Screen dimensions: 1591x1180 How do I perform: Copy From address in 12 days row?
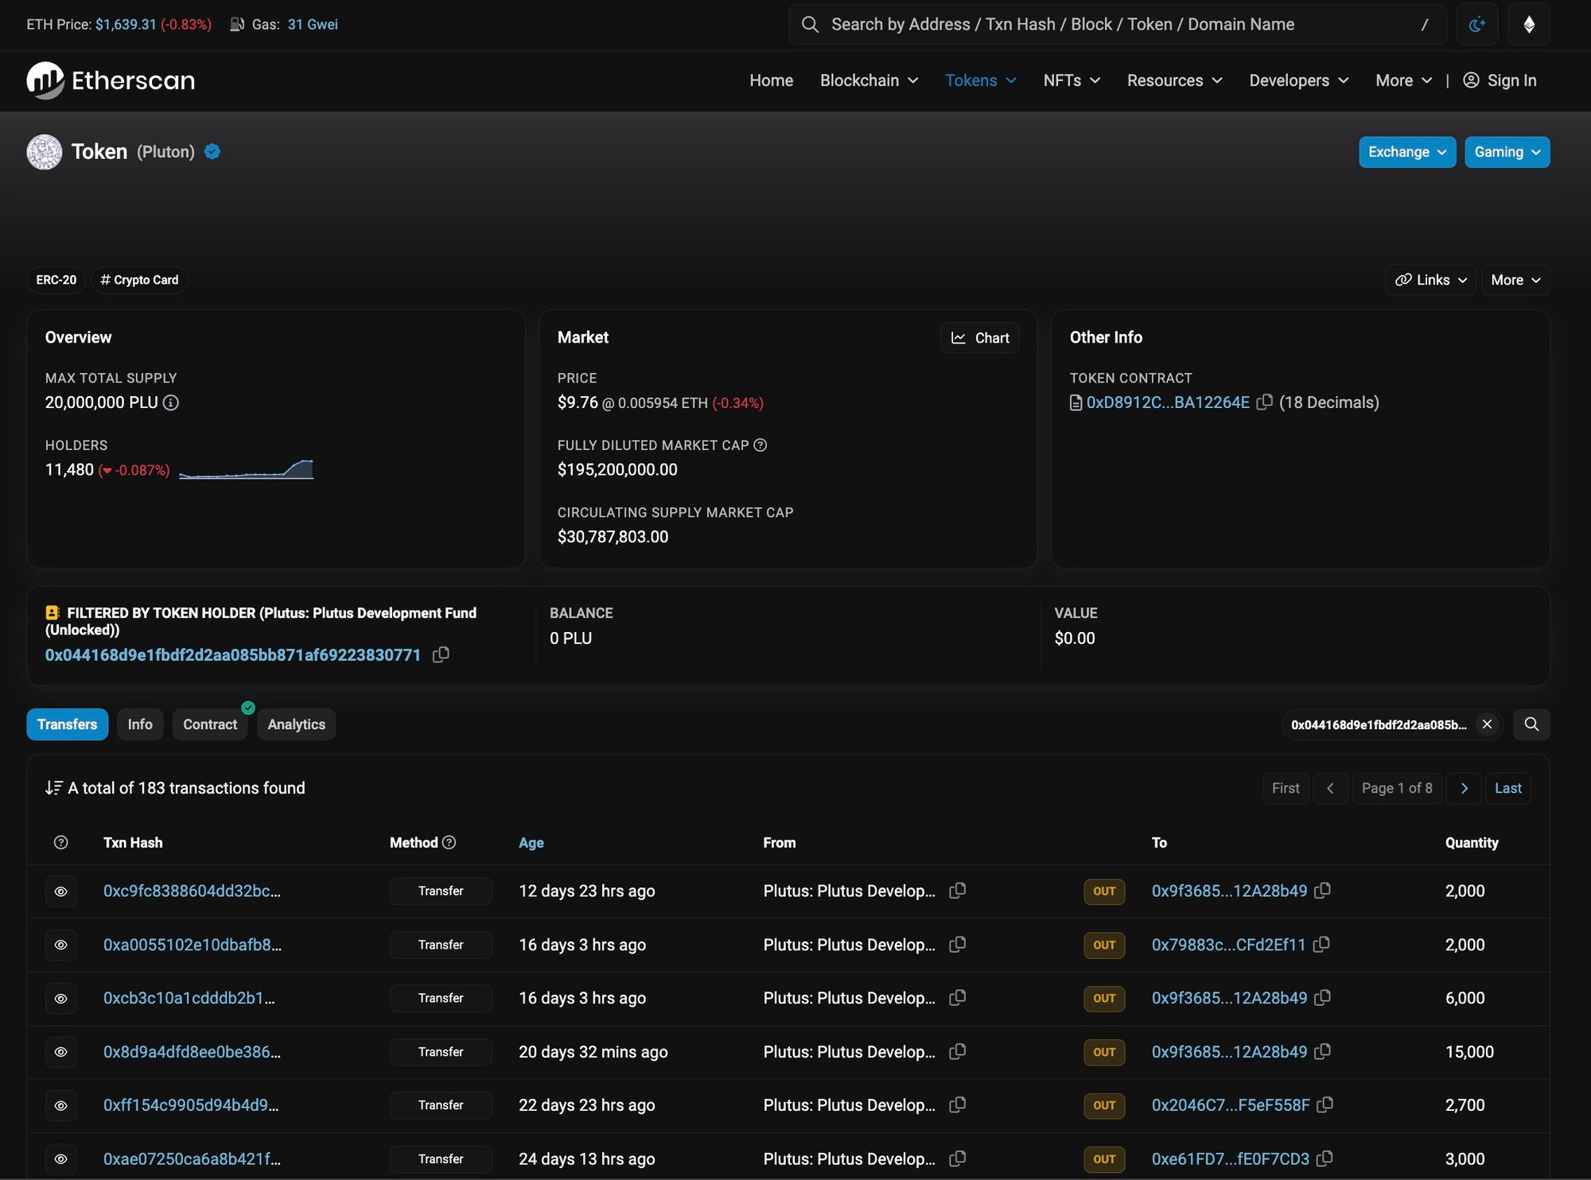click(x=958, y=891)
